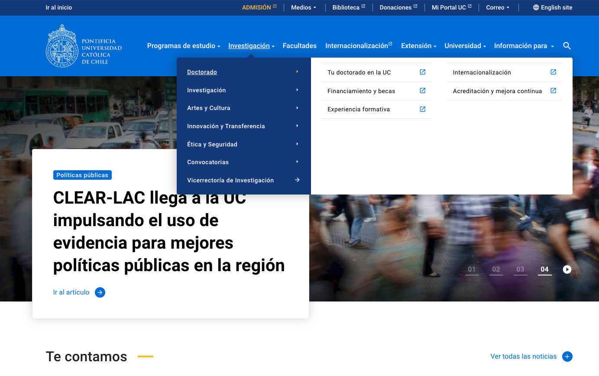This screenshot has height=376, width=599.
Task: Open the Información para dropdown
Action: click(x=524, y=46)
